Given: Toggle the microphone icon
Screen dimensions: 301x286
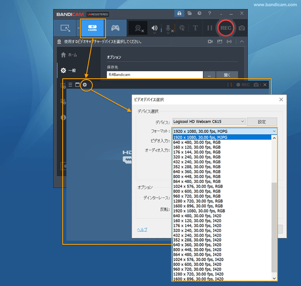Looking at the screenshot, I should (168, 28).
